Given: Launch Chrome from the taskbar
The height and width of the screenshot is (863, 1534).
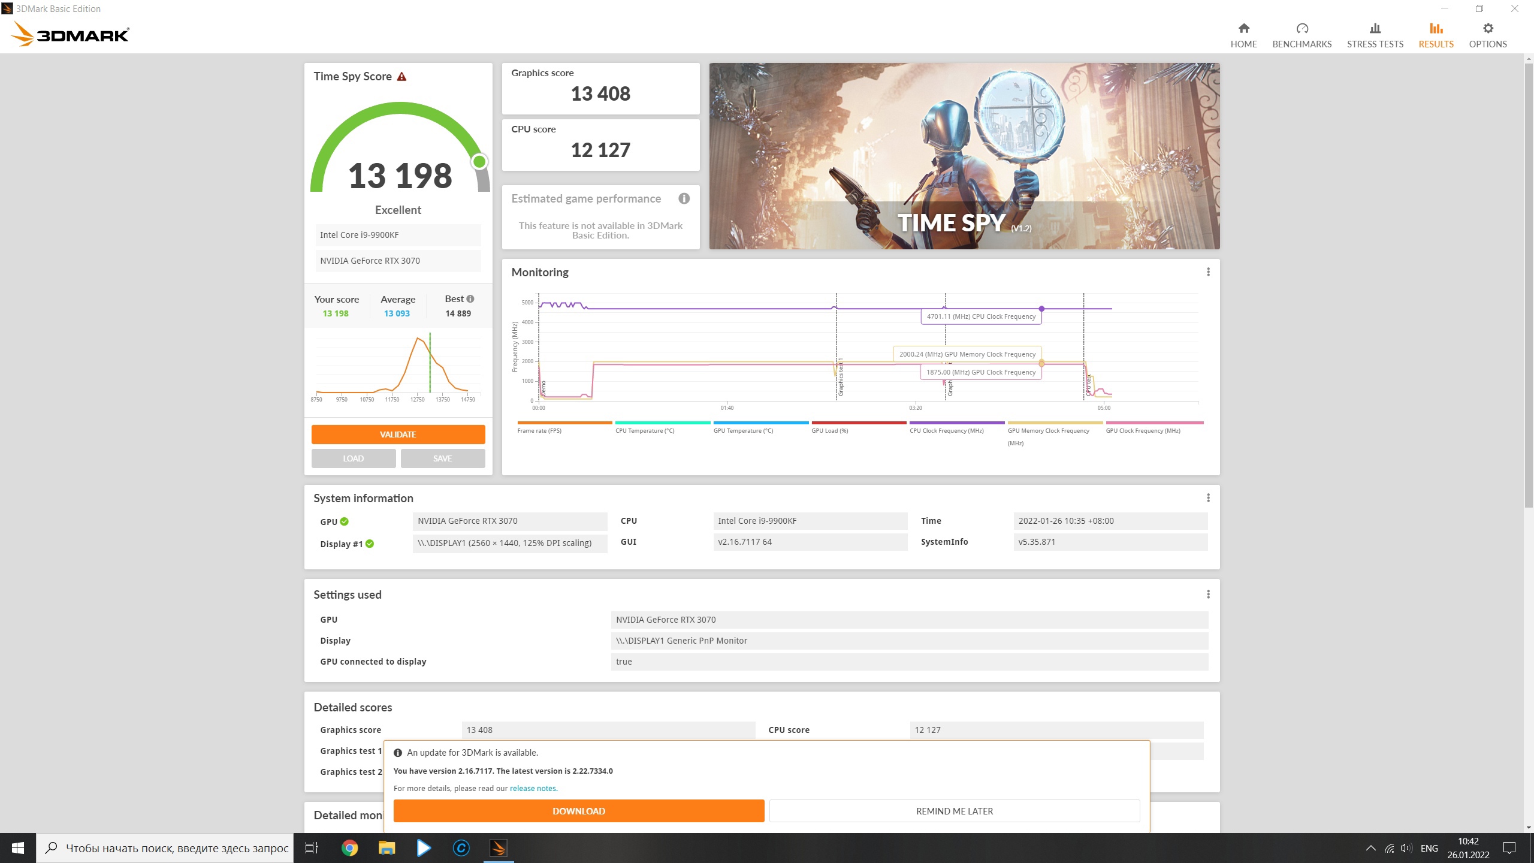Looking at the screenshot, I should [x=349, y=848].
